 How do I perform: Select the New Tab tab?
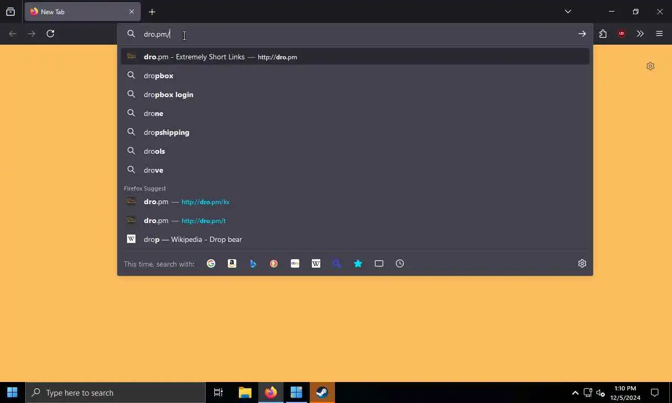point(82,12)
